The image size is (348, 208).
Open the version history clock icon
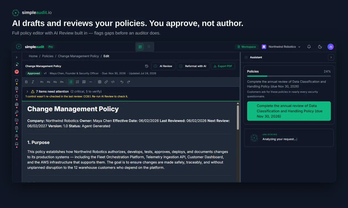pos(147,66)
